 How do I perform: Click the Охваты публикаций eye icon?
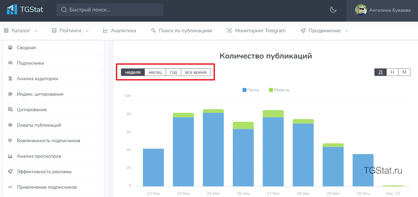click(x=10, y=125)
